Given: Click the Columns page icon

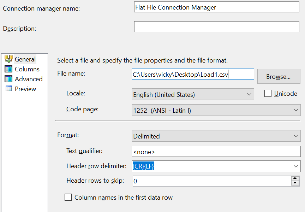Looking at the screenshot, I should tap(8, 69).
